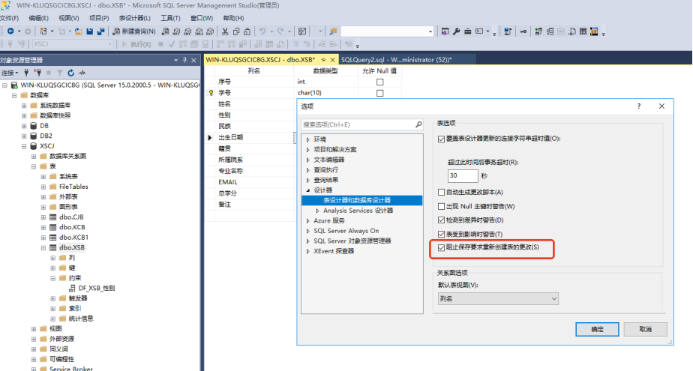The height and width of the screenshot is (371, 693).
Task: Click the Refresh icon in Object Explorer
Action: [70, 73]
